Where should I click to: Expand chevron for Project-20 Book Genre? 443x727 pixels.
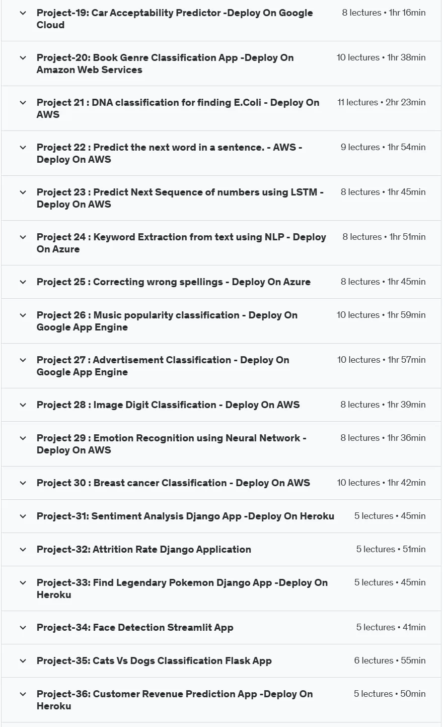[23, 58]
